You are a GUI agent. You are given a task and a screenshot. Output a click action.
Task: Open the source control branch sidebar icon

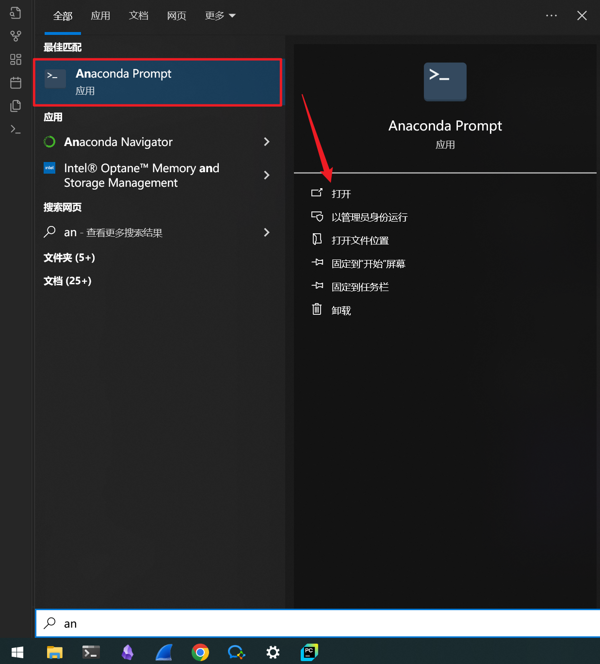16,36
